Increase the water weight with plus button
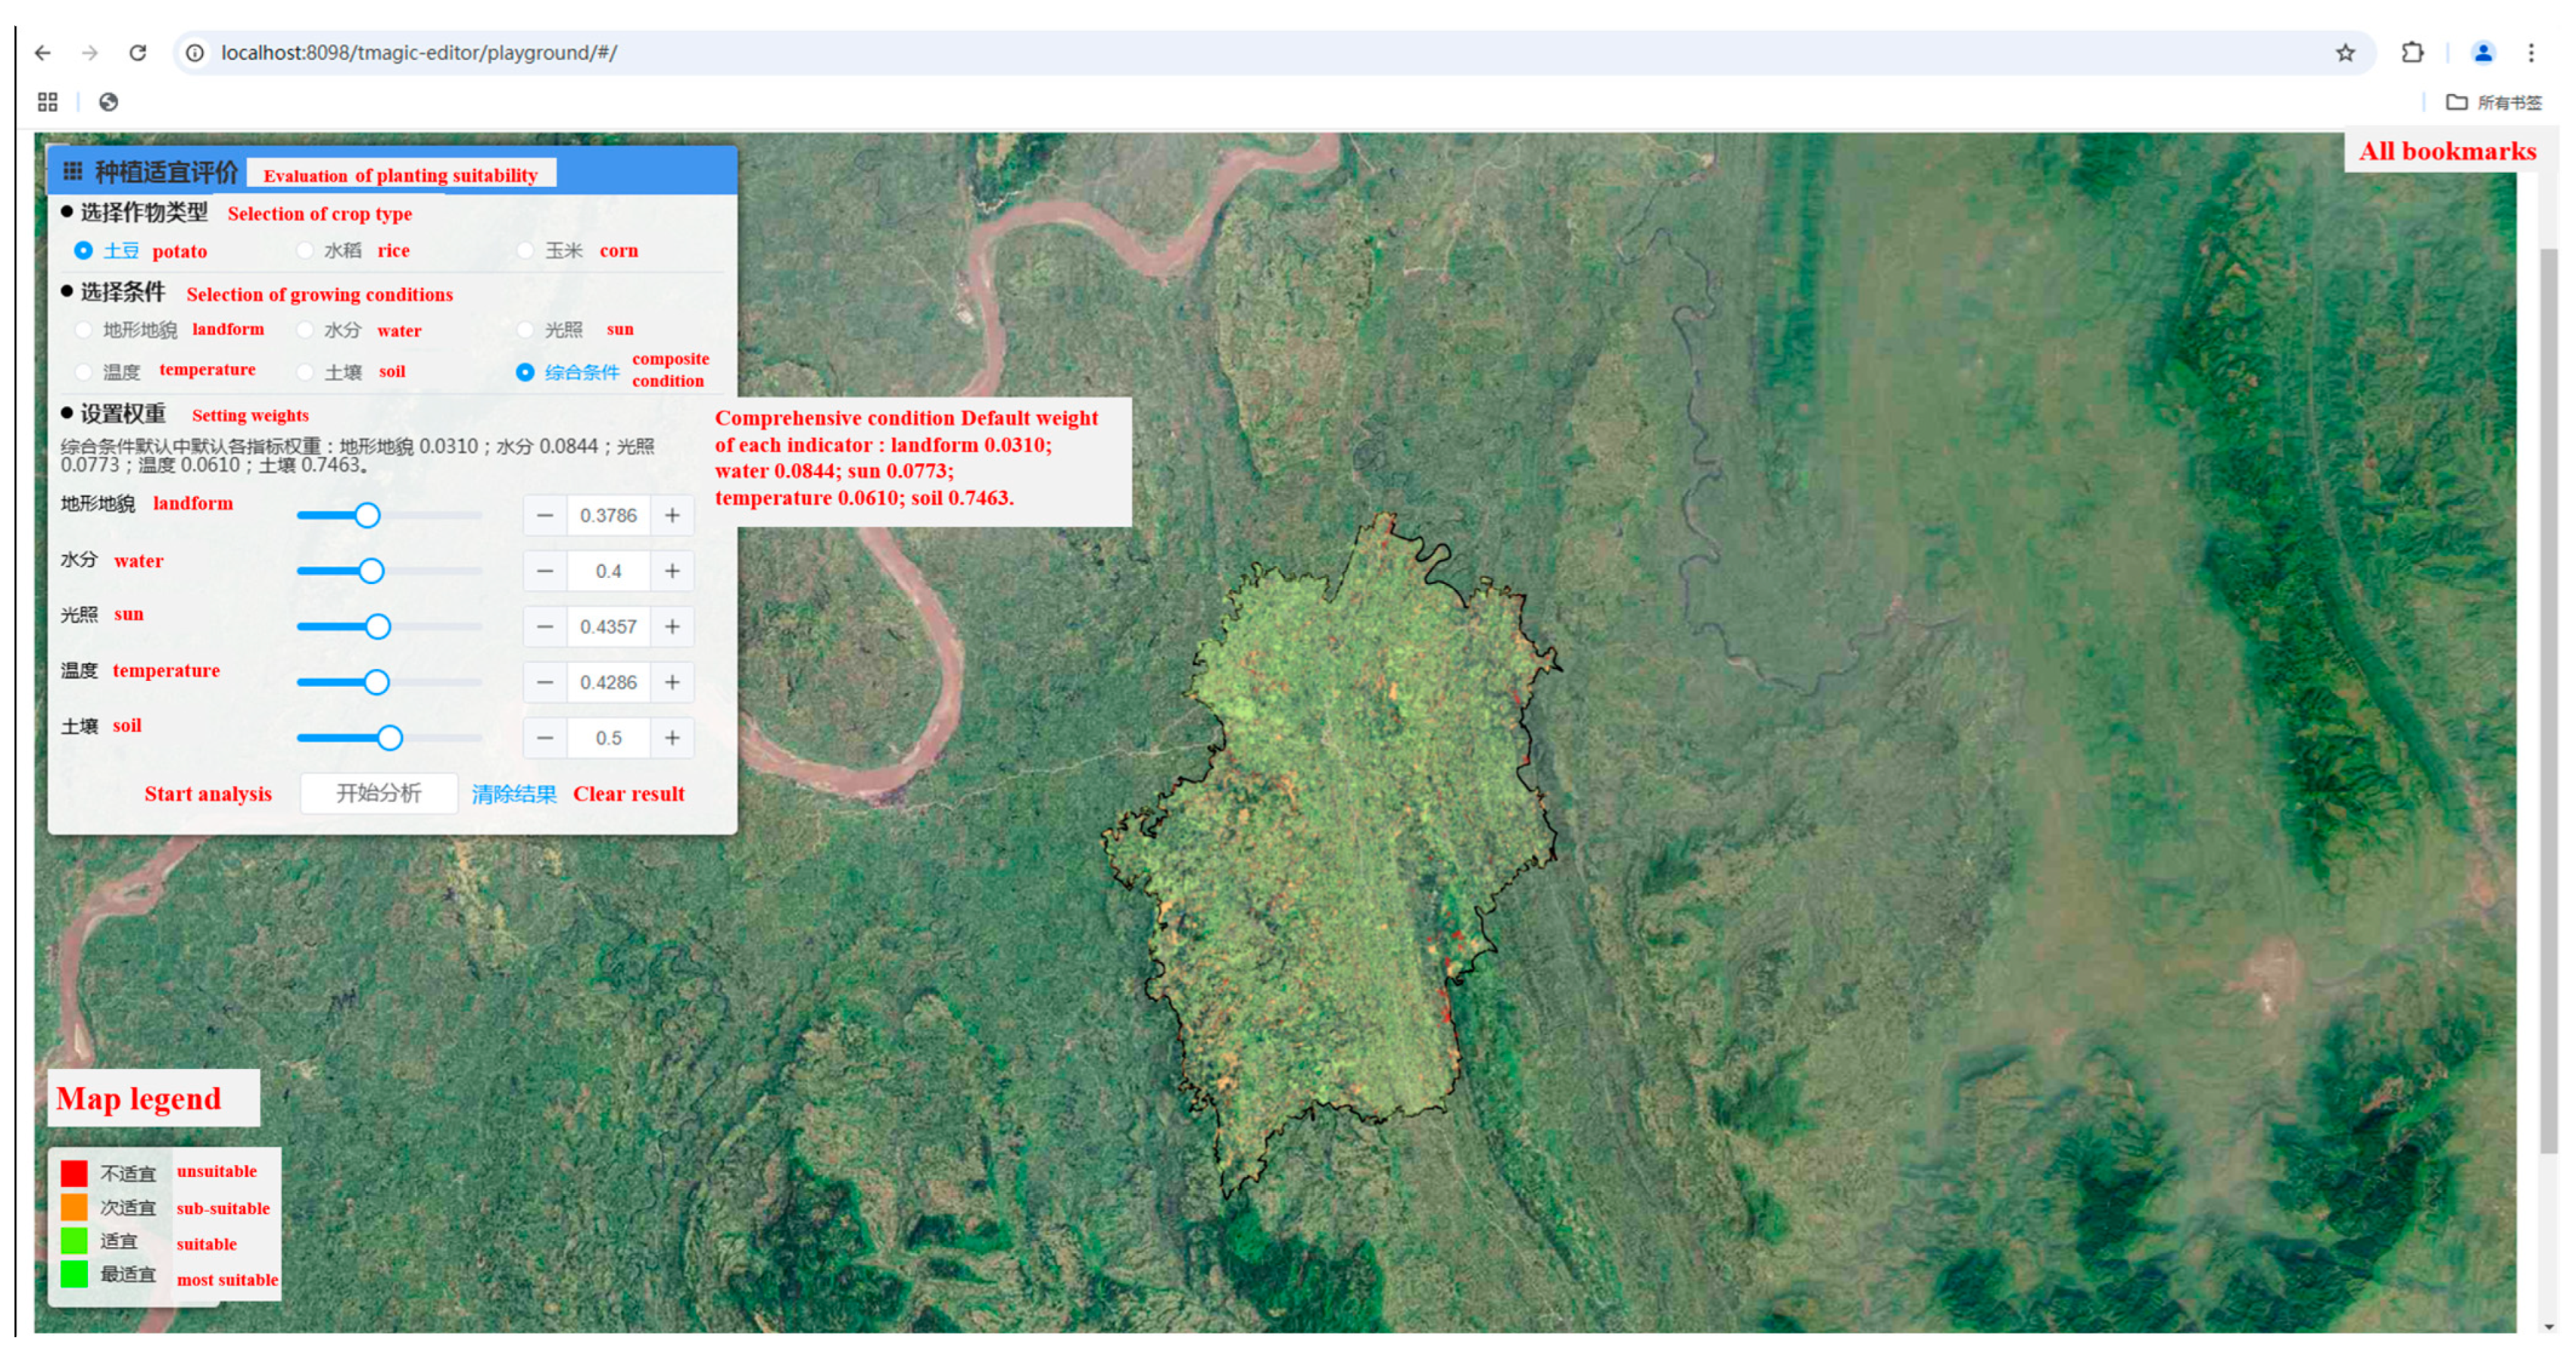 [x=672, y=571]
